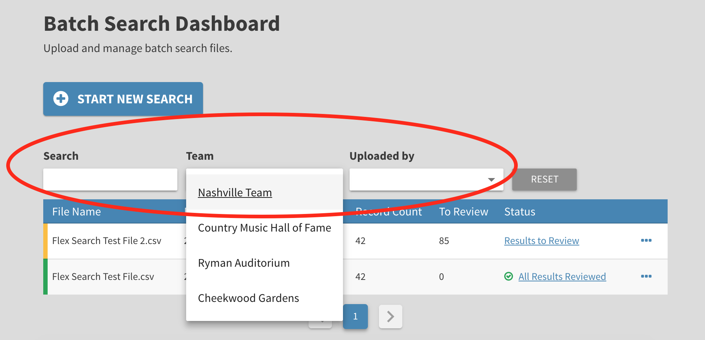Sort by the File Name column header
Screen dimensions: 705x340
77,212
